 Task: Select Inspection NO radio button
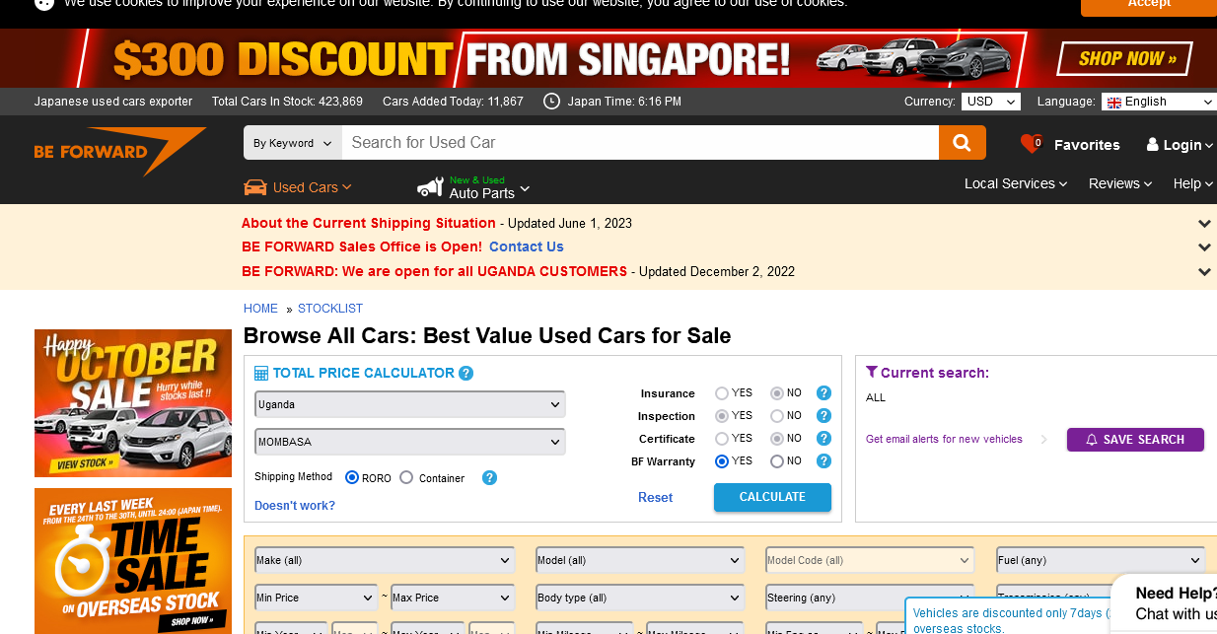(x=777, y=416)
